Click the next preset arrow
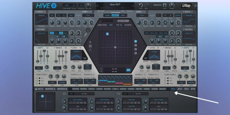Viewport: 230px width, 115px height. coord(133,6)
